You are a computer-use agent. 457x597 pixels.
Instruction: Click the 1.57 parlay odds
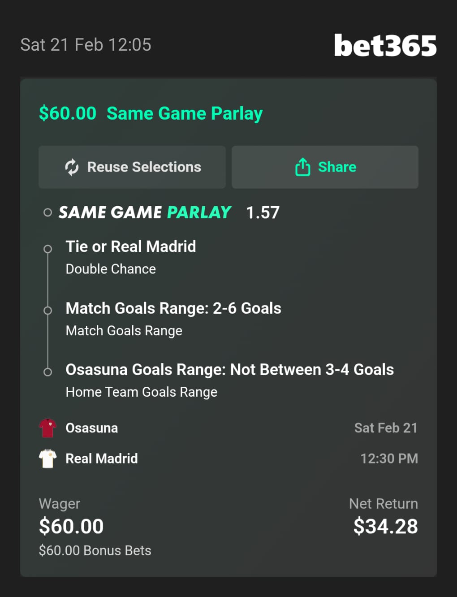click(263, 212)
